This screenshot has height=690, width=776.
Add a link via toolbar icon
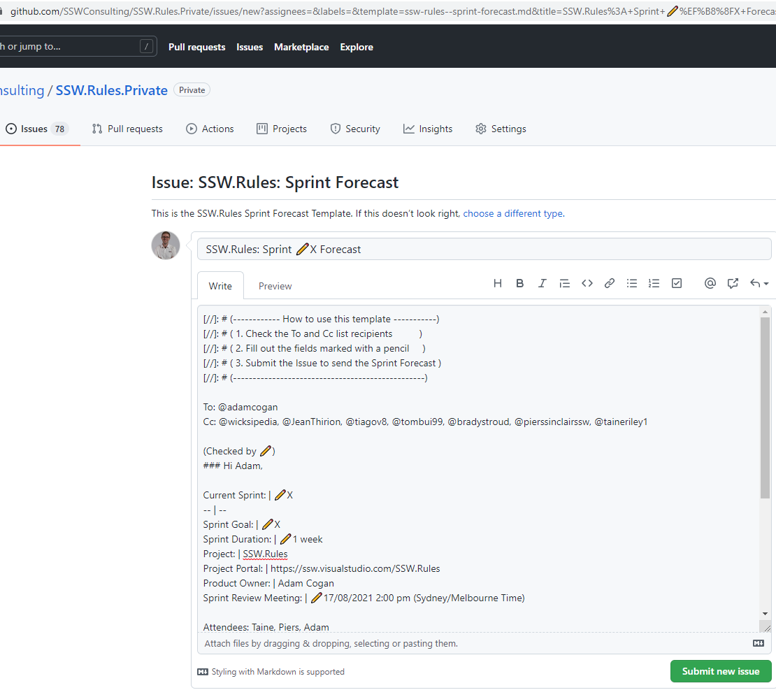610,283
